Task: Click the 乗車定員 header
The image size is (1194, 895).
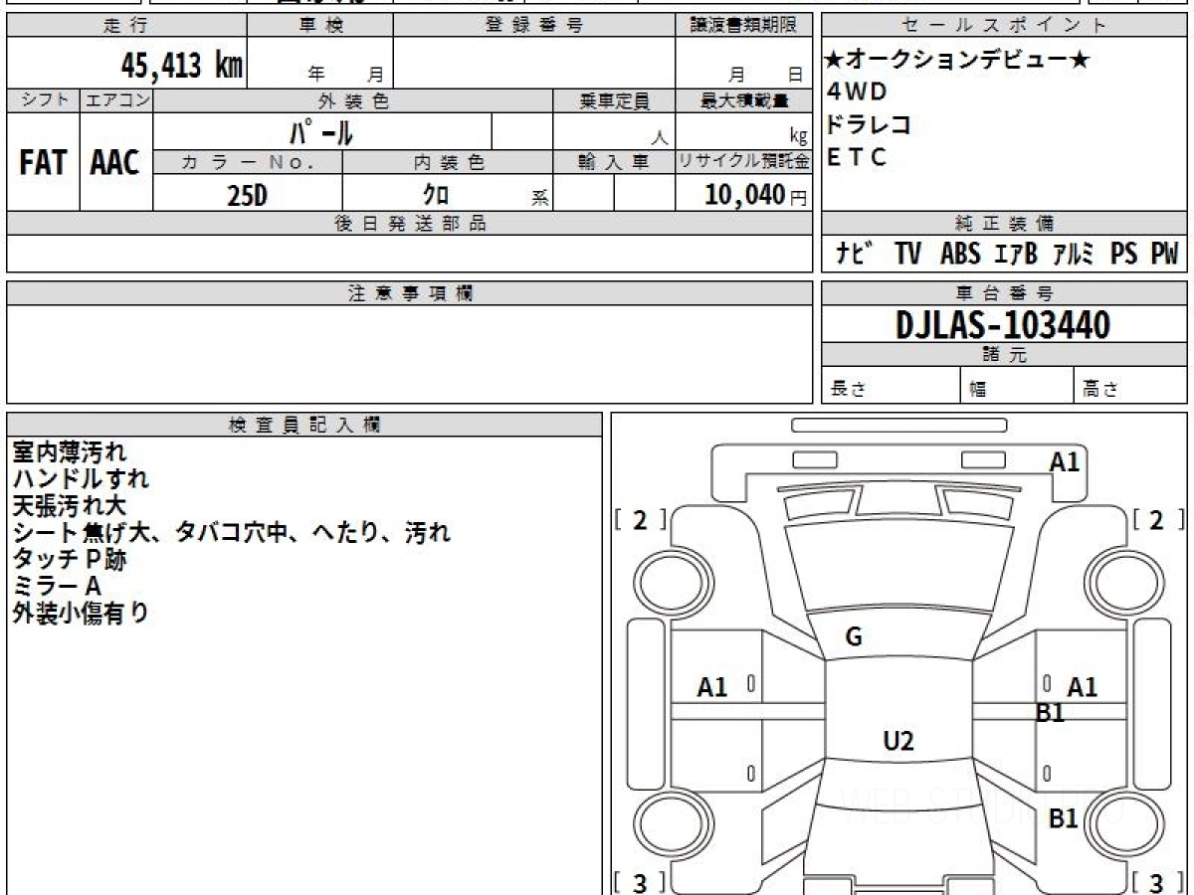Action: 614,100
